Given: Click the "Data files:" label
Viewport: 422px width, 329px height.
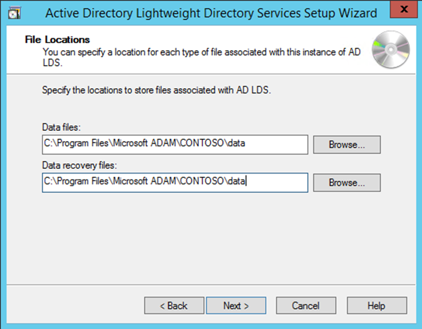Looking at the screenshot, I should click(x=60, y=127).
